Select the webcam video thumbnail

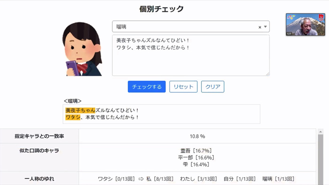tap(305, 24)
